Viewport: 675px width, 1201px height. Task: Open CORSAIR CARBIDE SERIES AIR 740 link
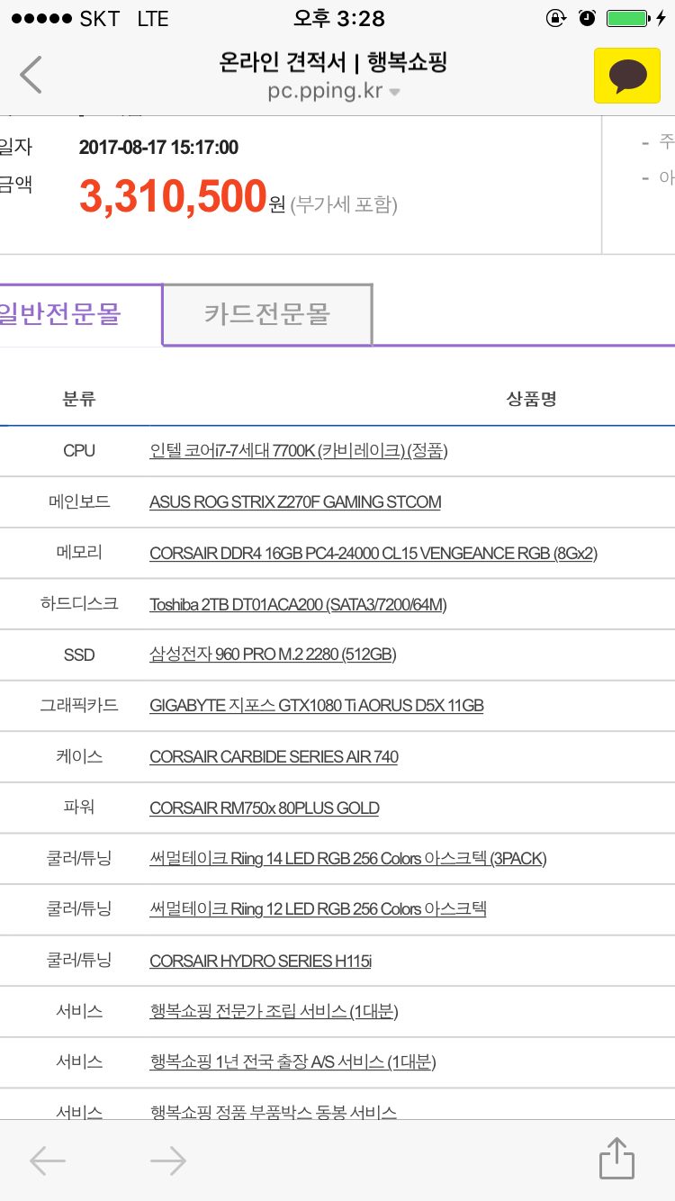coord(274,757)
